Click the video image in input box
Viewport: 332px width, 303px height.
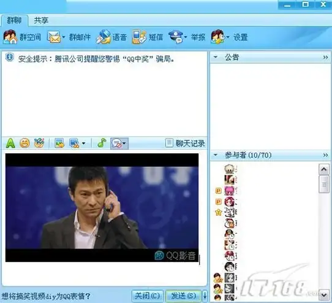102,207
